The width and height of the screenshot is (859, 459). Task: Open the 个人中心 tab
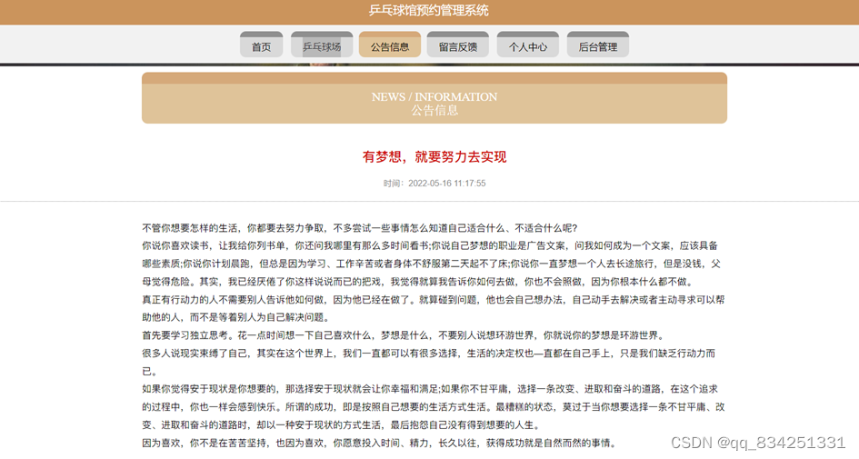[527, 45]
